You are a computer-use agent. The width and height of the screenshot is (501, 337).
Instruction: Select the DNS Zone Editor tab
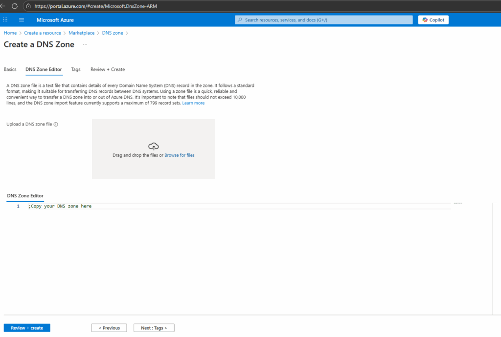click(x=44, y=69)
